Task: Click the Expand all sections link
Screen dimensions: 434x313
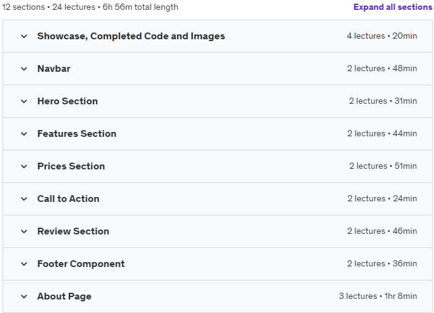Action: pos(393,7)
